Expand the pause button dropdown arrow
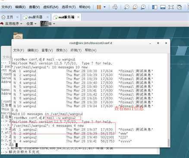189x158 pixels. [x=104, y=7]
